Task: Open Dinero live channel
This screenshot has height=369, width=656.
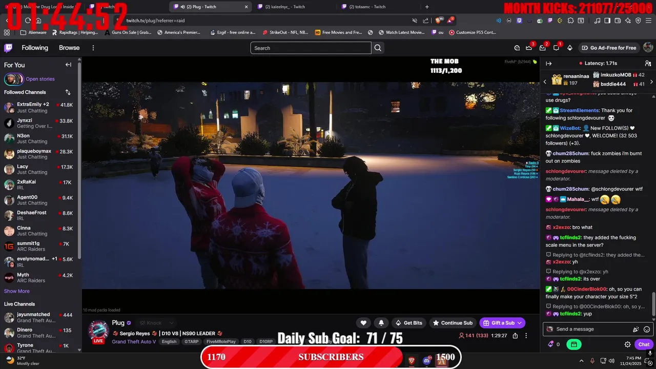Action: coord(39,333)
